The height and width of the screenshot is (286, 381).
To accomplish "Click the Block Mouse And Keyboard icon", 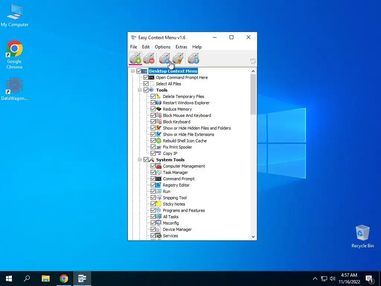I will 159,115.
